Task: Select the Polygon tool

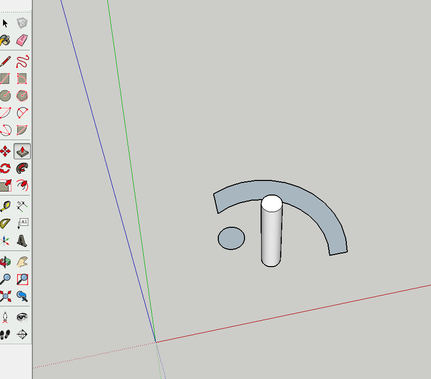Action: pos(22,96)
